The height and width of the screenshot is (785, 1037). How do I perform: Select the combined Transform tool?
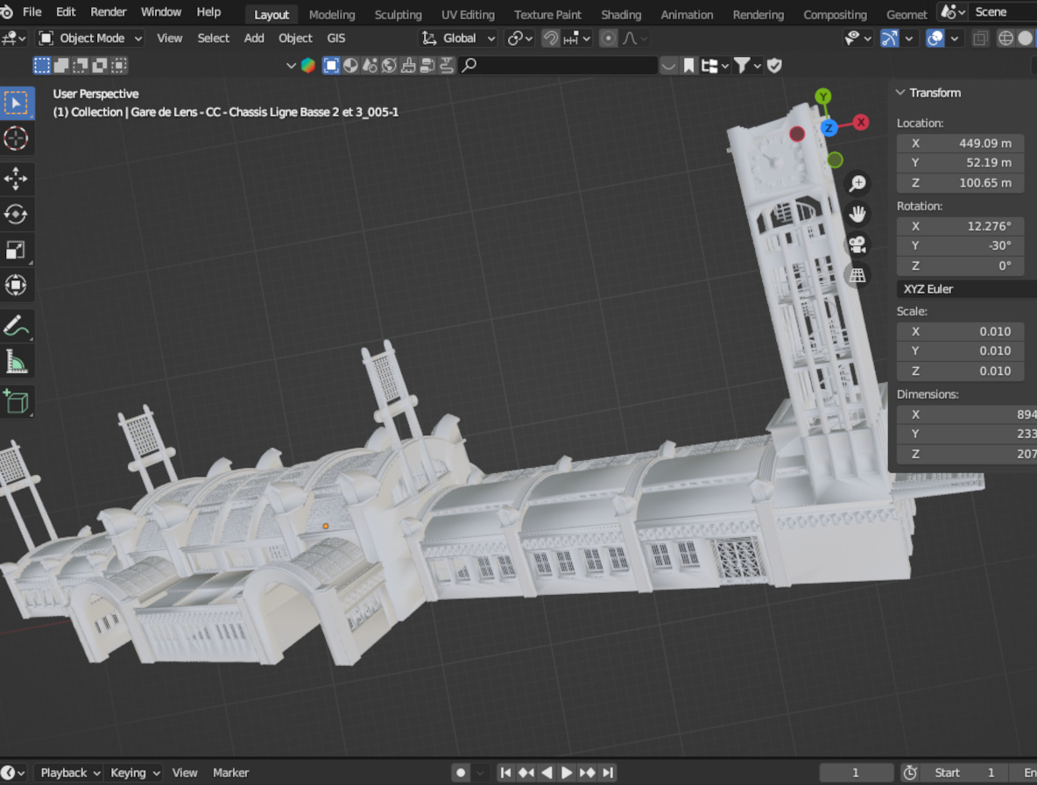pyautogui.click(x=16, y=286)
